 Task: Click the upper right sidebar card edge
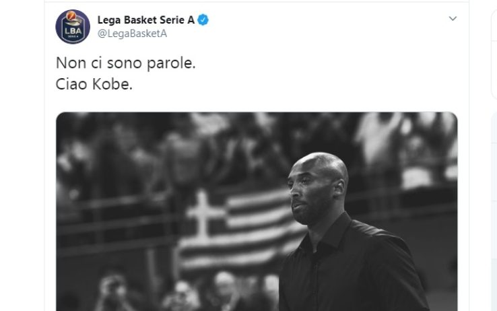pos(494,54)
